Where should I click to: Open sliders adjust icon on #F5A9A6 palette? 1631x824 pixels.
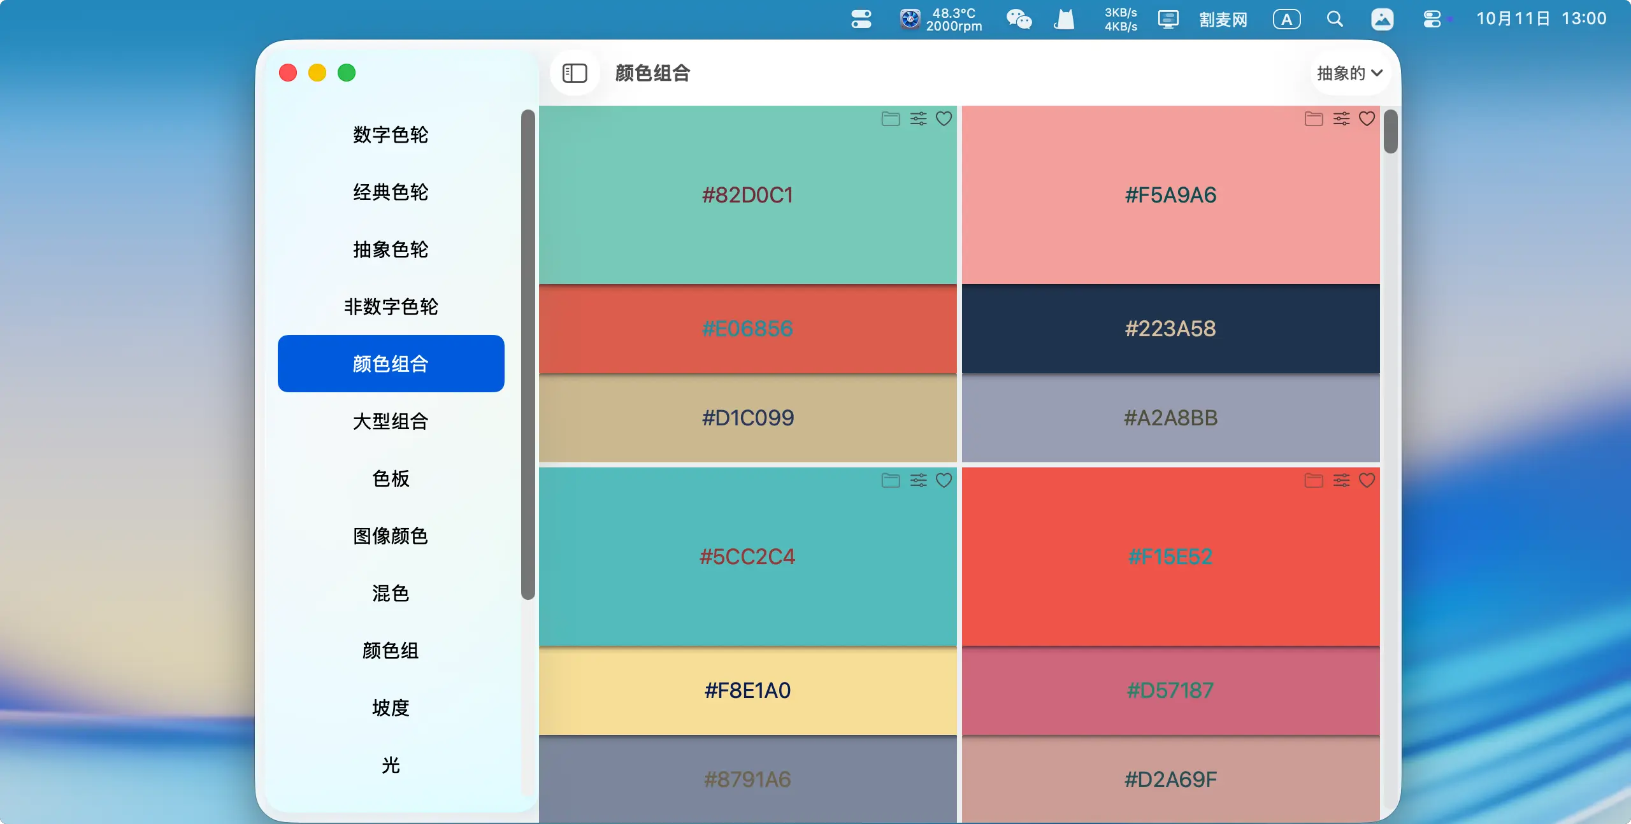pyautogui.click(x=1341, y=119)
